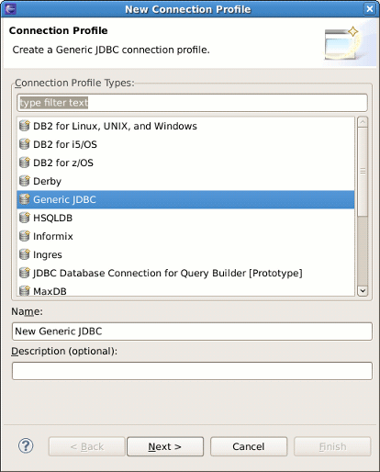Click the HSQLDB database icon

click(x=25, y=218)
